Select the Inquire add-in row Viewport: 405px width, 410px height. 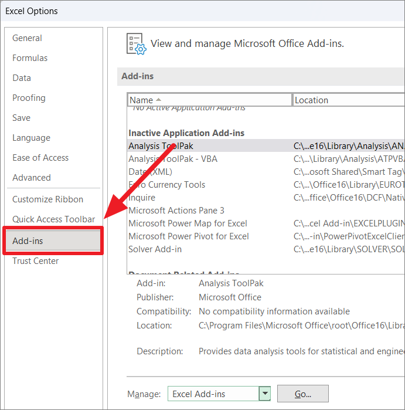[266, 198]
